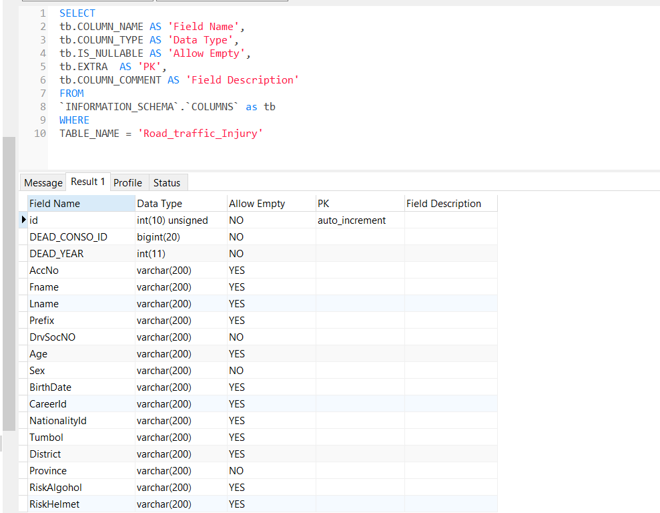This screenshot has width=660, height=513.
Task: Select the Result 1 tab
Action: 88,182
